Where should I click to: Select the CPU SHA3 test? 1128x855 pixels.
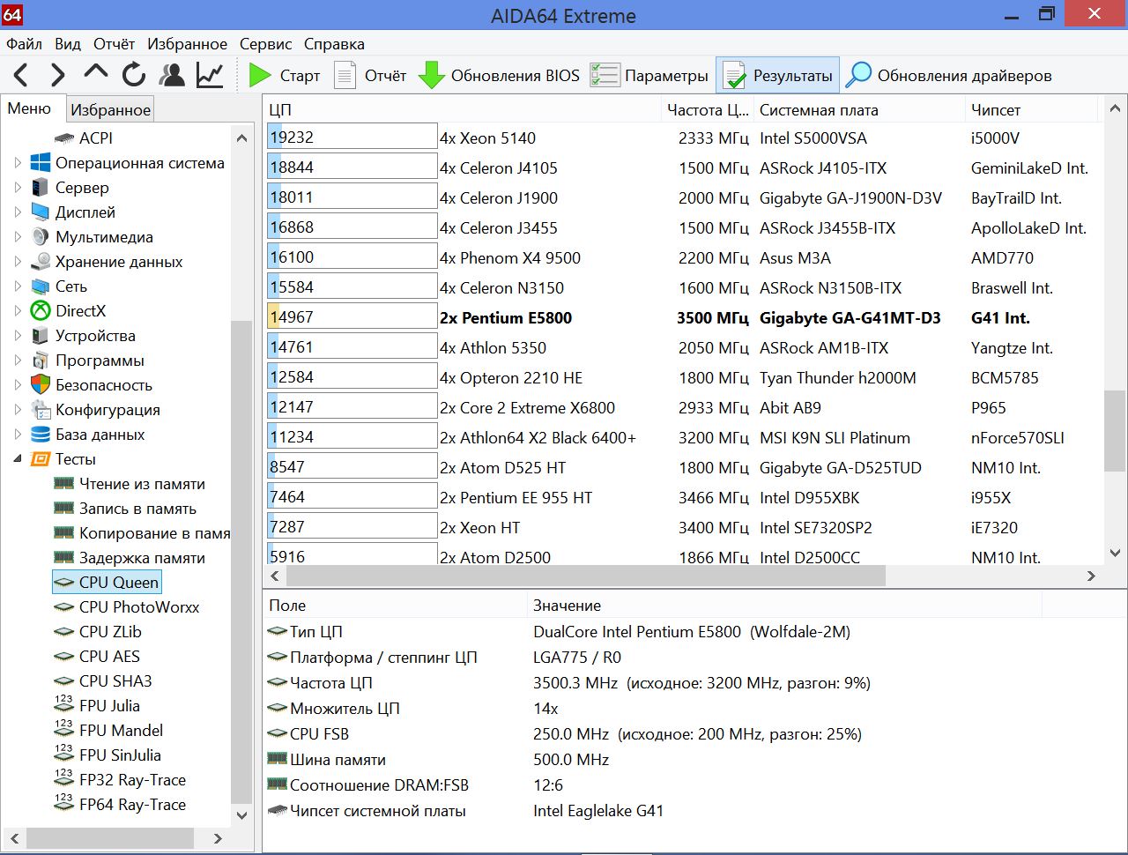(x=115, y=681)
